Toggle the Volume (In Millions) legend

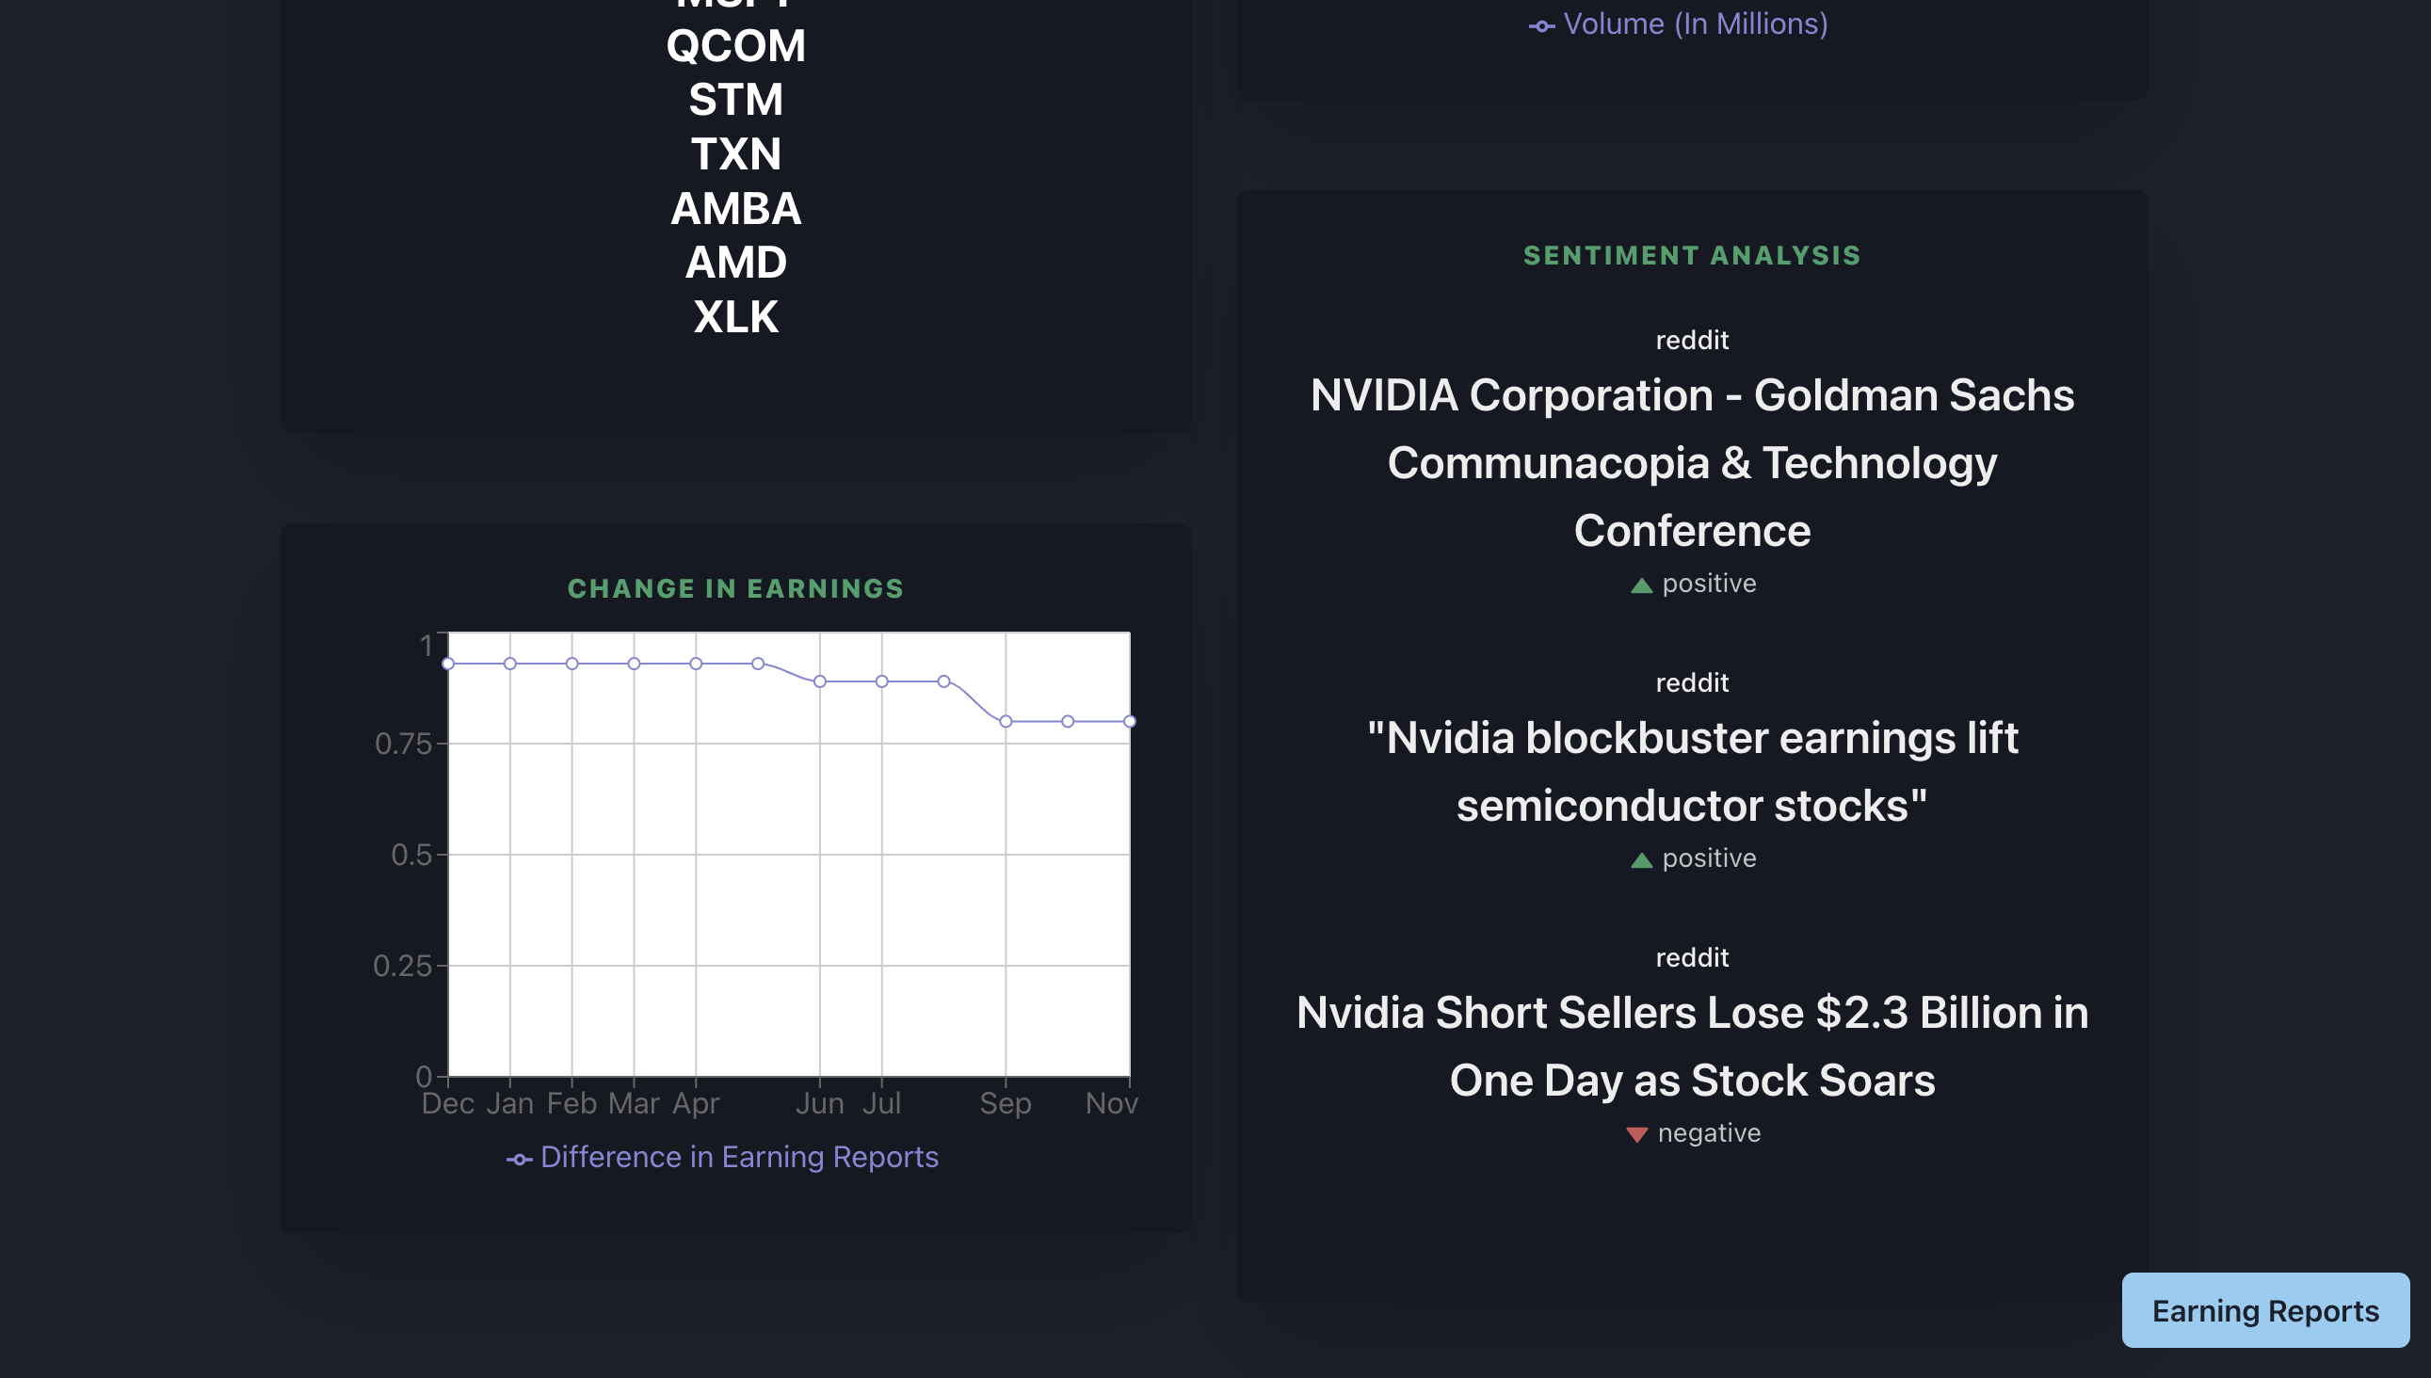tap(1679, 24)
